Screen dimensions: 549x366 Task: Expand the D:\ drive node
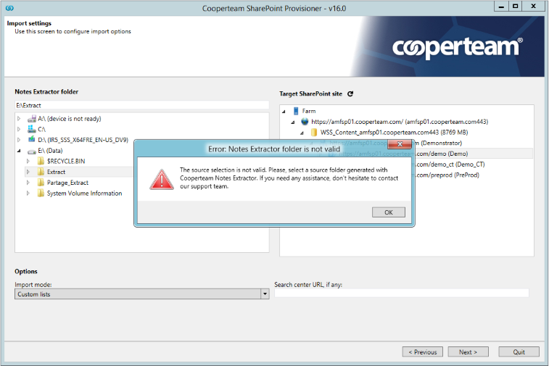click(19, 140)
